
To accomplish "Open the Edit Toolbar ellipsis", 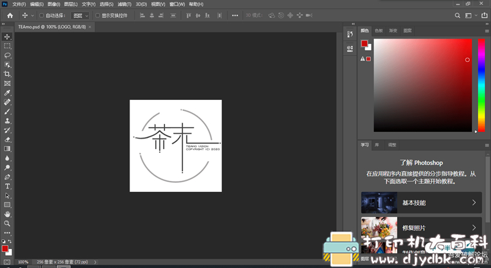I will (x=7, y=233).
